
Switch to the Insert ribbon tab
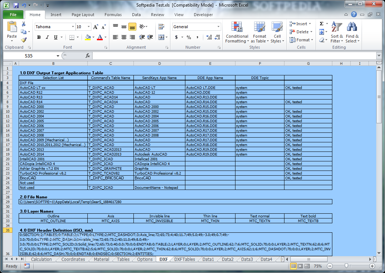tap(56, 15)
